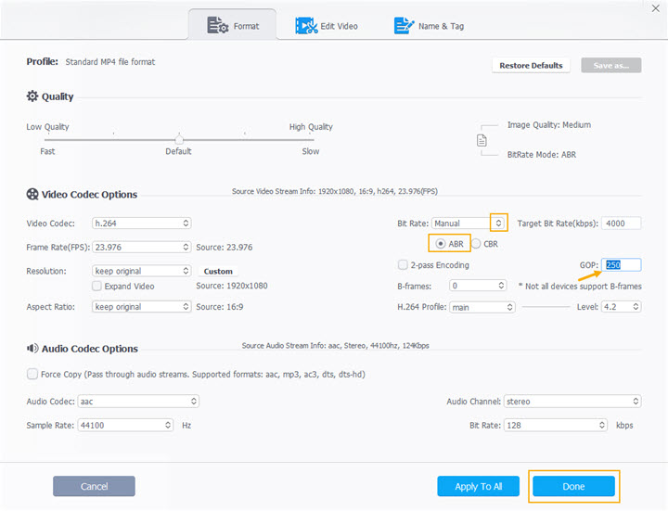Click the Format document gear icon
668x511 pixels.
218,26
